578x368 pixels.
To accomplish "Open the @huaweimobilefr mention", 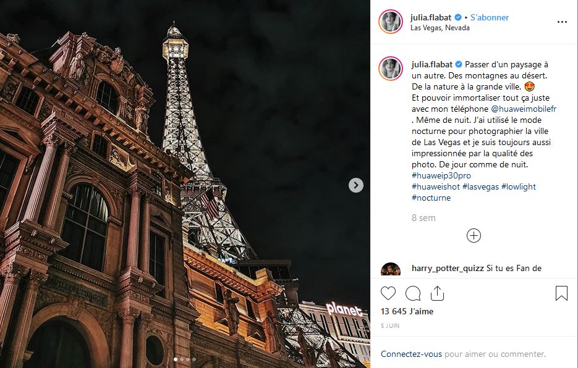I will click(x=524, y=109).
